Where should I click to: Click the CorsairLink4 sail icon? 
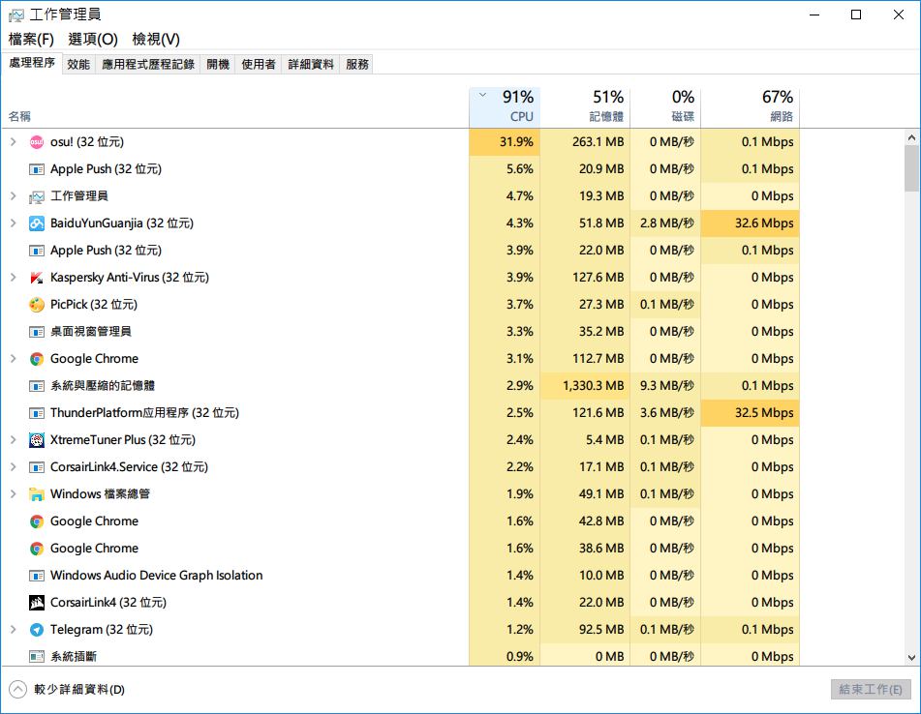click(x=37, y=603)
